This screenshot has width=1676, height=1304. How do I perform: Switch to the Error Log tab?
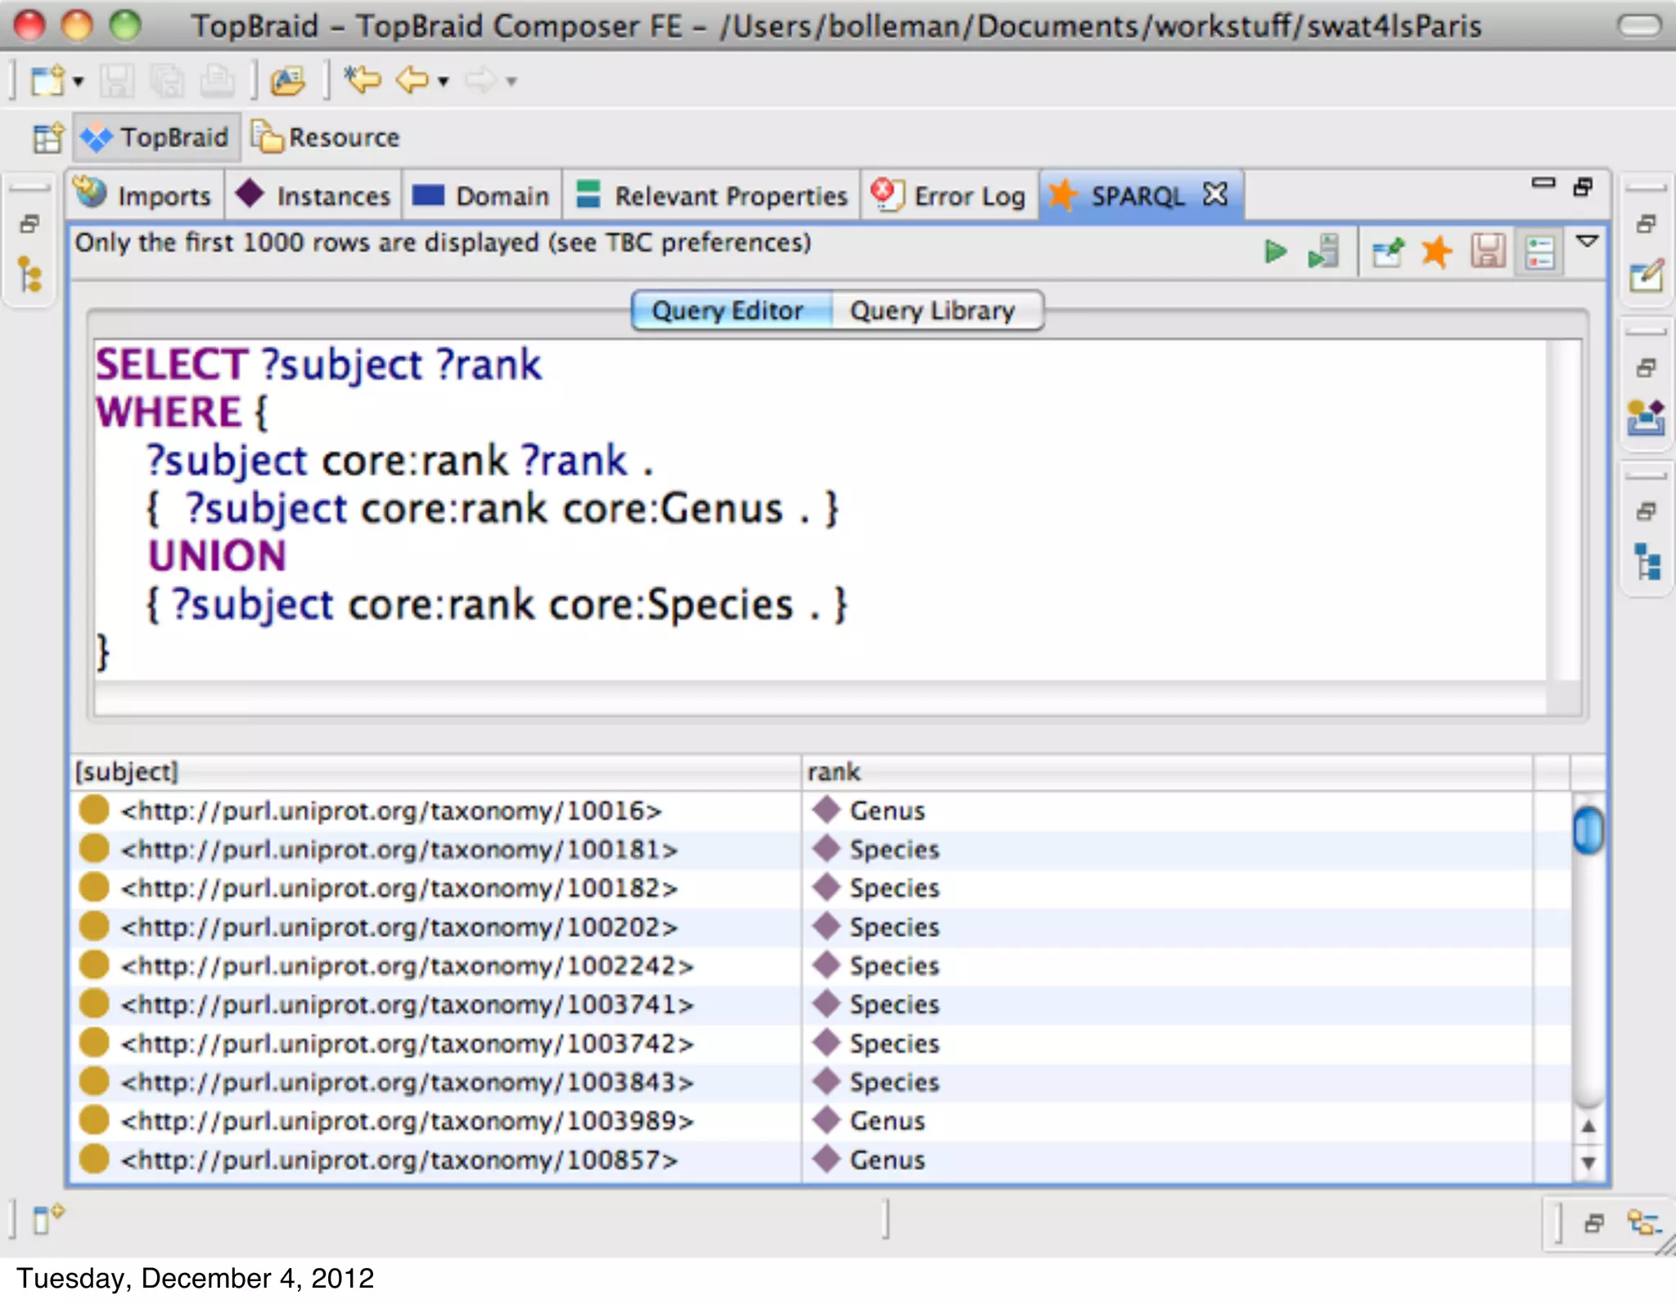coord(949,196)
